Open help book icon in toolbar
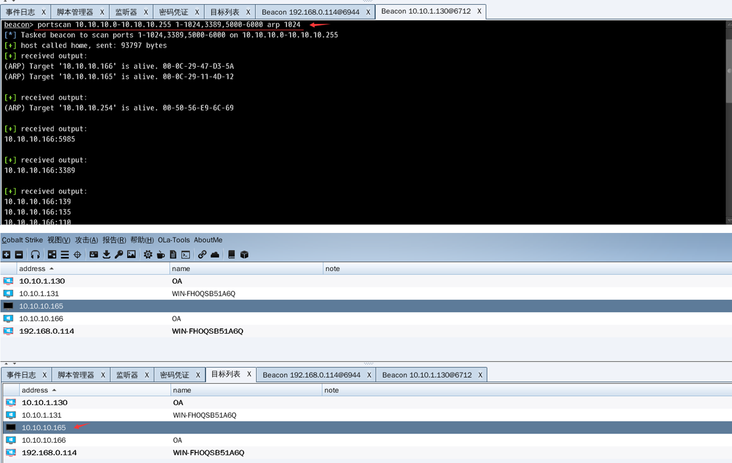This screenshot has width=732, height=463. point(232,255)
